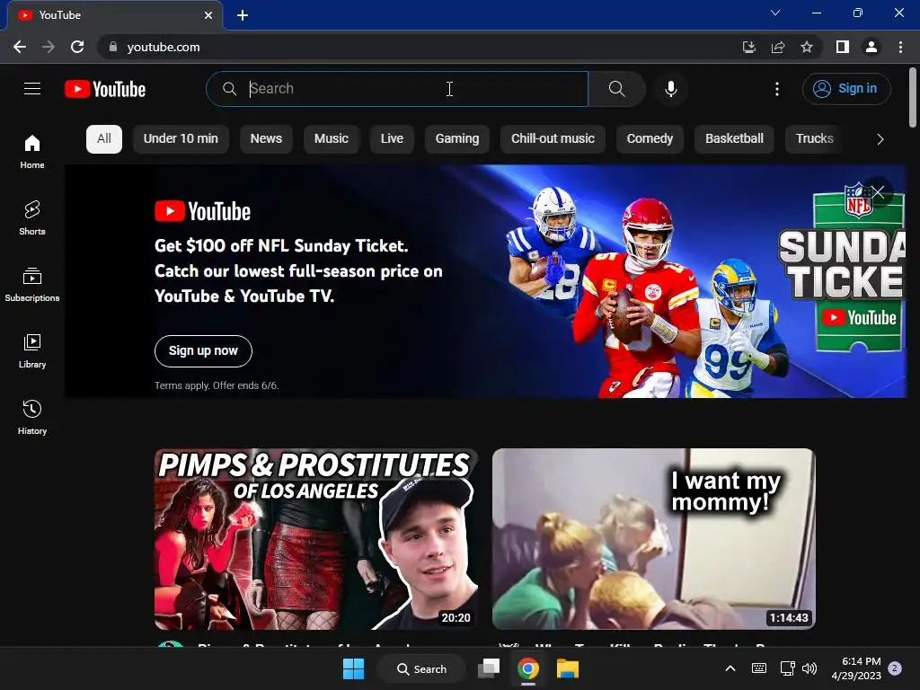Bookmark this tab with star icon
This screenshot has height=690, width=920.
coord(807,47)
